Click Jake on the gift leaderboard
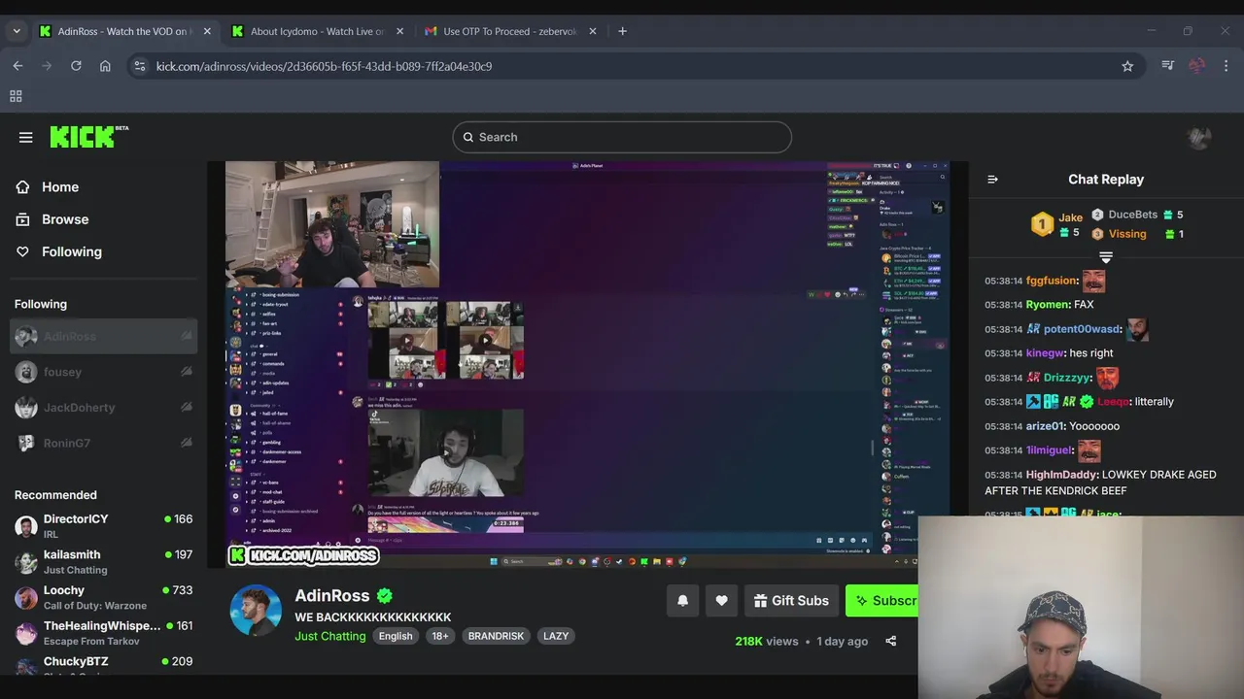This screenshot has height=699, width=1244. (x=1071, y=217)
